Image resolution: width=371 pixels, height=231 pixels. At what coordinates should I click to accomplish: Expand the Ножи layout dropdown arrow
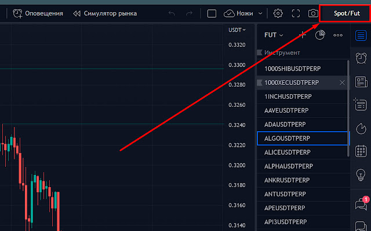260,13
